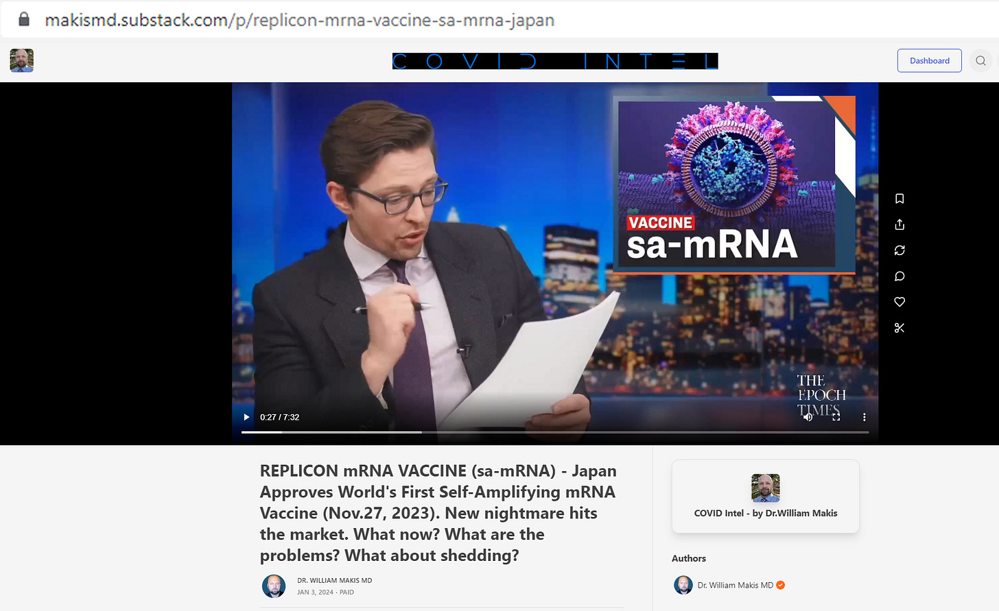Click the REPLICON mRNA VACCINE article headline
The height and width of the screenshot is (611, 999).
click(x=438, y=513)
